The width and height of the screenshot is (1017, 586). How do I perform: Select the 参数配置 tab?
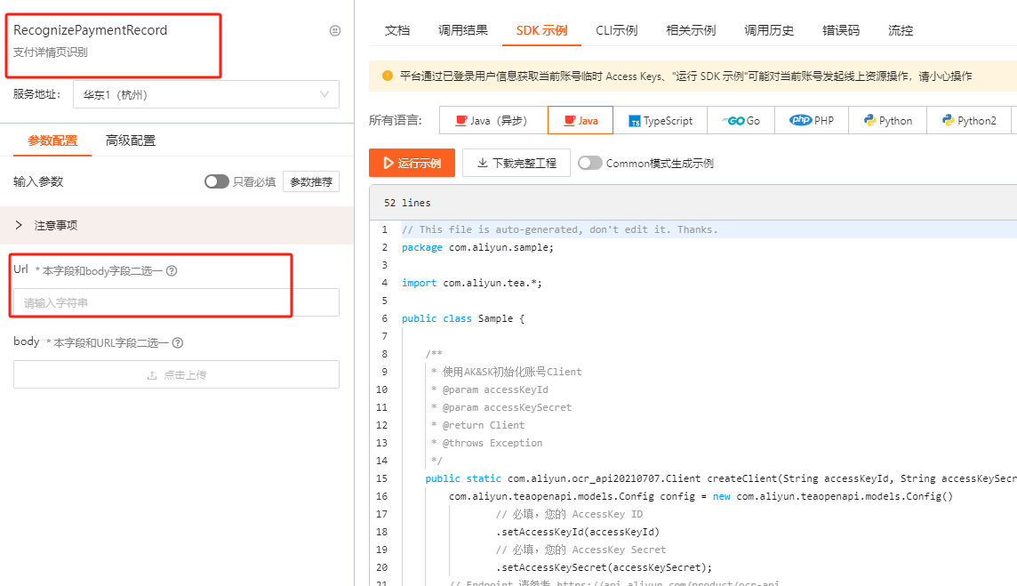(x=52, y=140)
